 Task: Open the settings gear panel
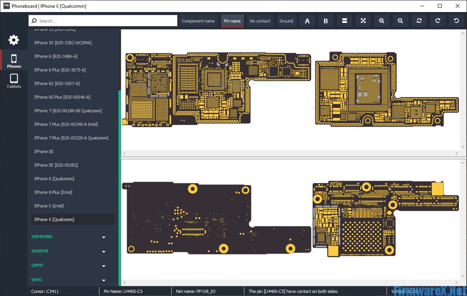(x=14, y=40)
